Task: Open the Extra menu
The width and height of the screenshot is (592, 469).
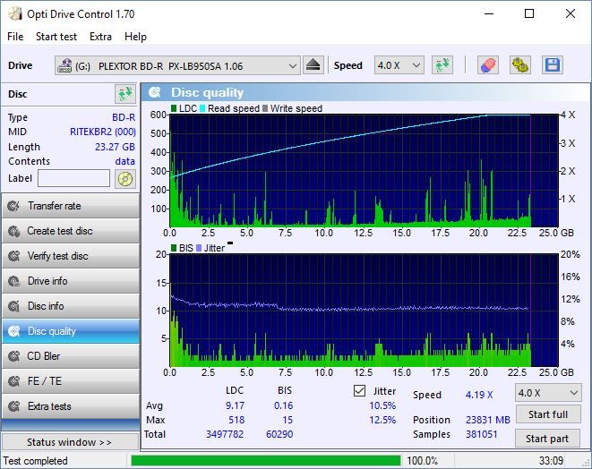Action: (x=100, y=37)
